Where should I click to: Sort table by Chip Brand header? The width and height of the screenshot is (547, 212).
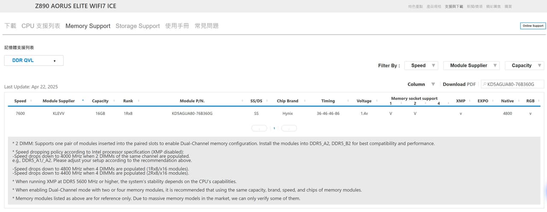[x=287, y=101]
